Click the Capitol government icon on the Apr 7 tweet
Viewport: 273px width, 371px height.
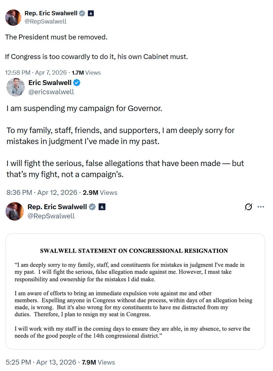(x=91, y=13)
